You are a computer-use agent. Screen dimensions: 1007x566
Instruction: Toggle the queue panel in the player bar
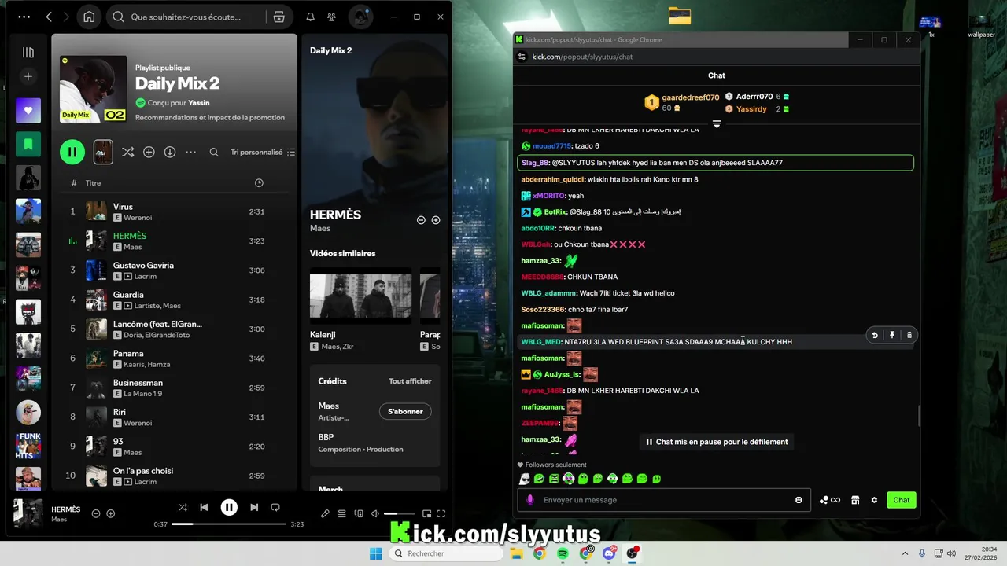pyautogui.click(x=341, y=513)
